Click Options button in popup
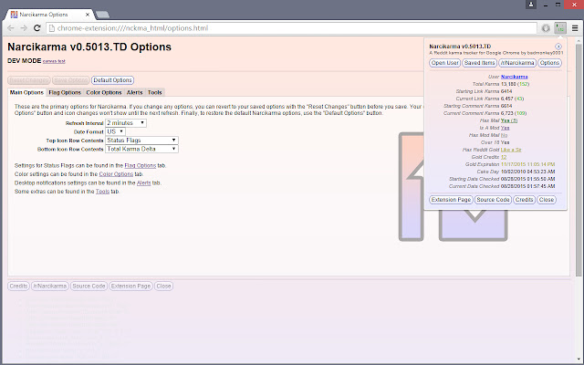 pyautogui.click(x=549, y=63)
